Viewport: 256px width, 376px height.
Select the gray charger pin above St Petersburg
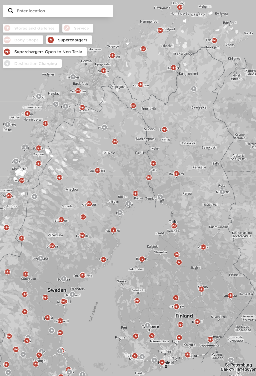pyautogui.click(x=231, y=360)
